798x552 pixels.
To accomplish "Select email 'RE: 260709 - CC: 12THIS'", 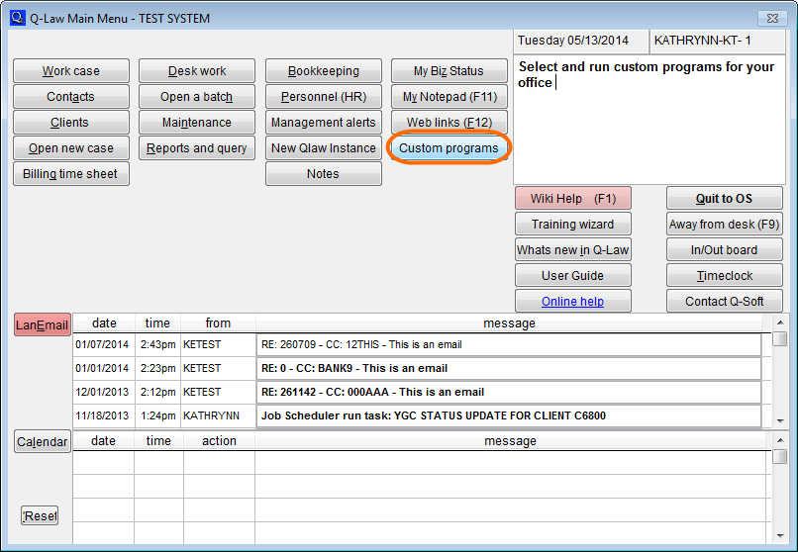I will point(509,344).
